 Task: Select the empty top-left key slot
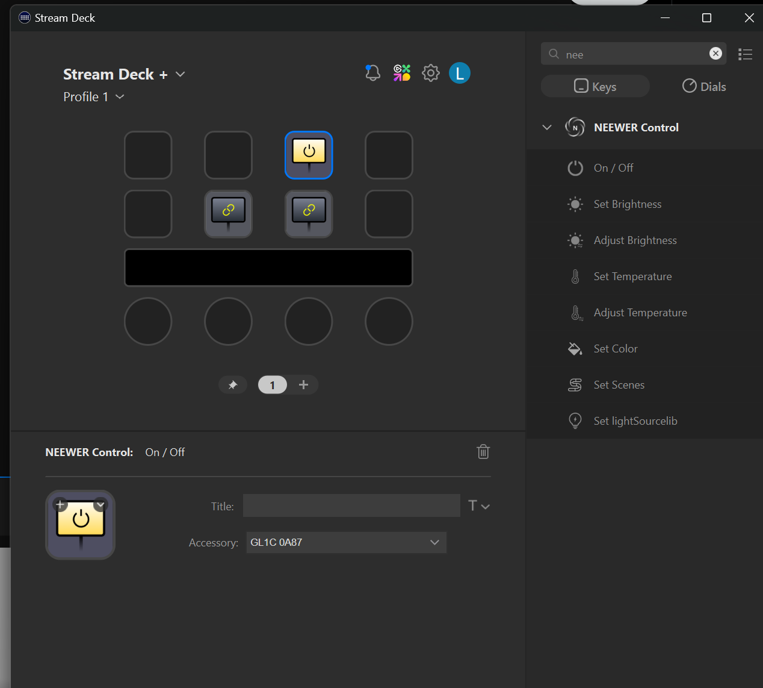point(148,155)
